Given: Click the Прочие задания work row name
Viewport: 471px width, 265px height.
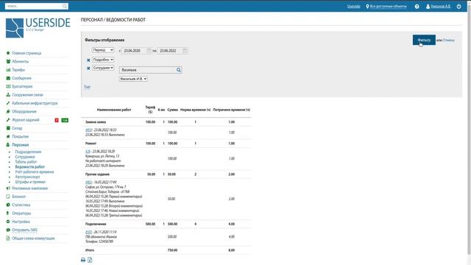Looking at the screenshot, I should (x=97, y=174).
